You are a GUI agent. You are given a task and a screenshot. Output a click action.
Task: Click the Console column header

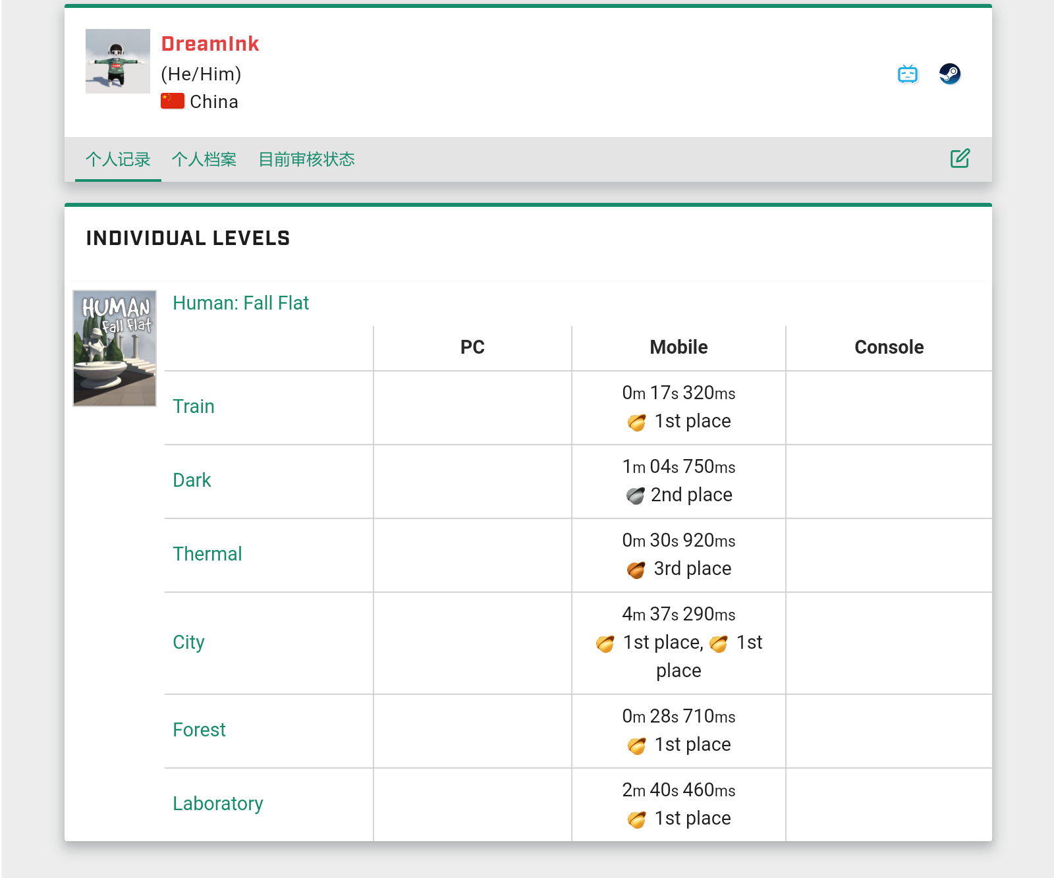(889, 347)
